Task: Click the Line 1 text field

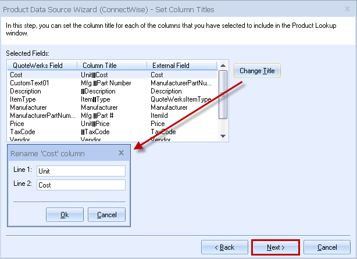Action: [81, 171]
